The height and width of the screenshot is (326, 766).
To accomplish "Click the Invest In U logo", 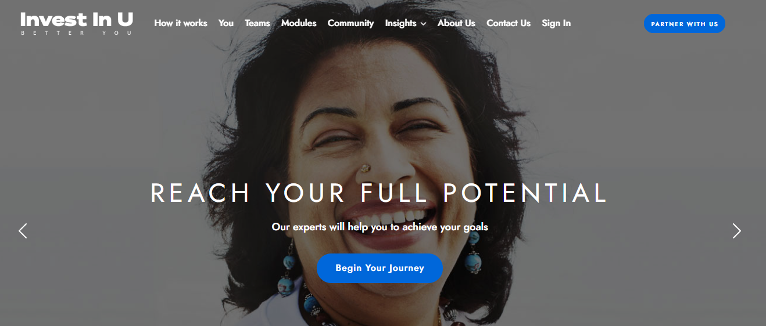I will point(77,23).
